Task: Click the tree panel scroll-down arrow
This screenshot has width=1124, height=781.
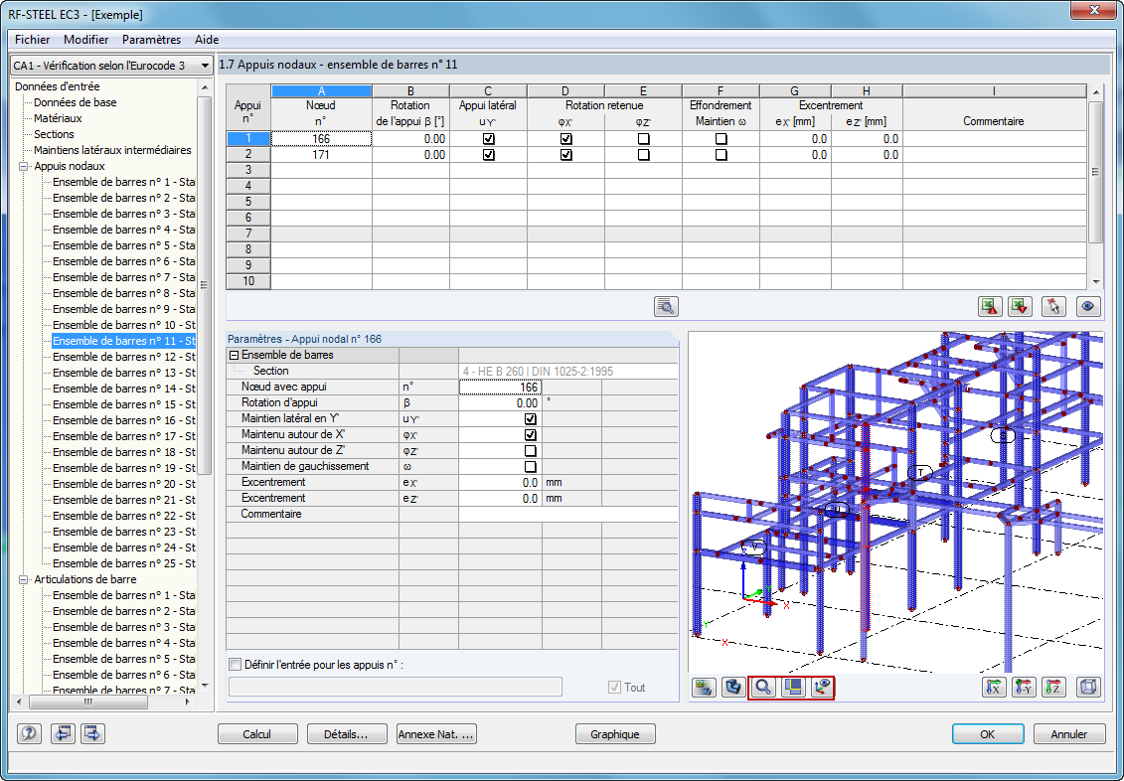Action: (x=205, y=685)
